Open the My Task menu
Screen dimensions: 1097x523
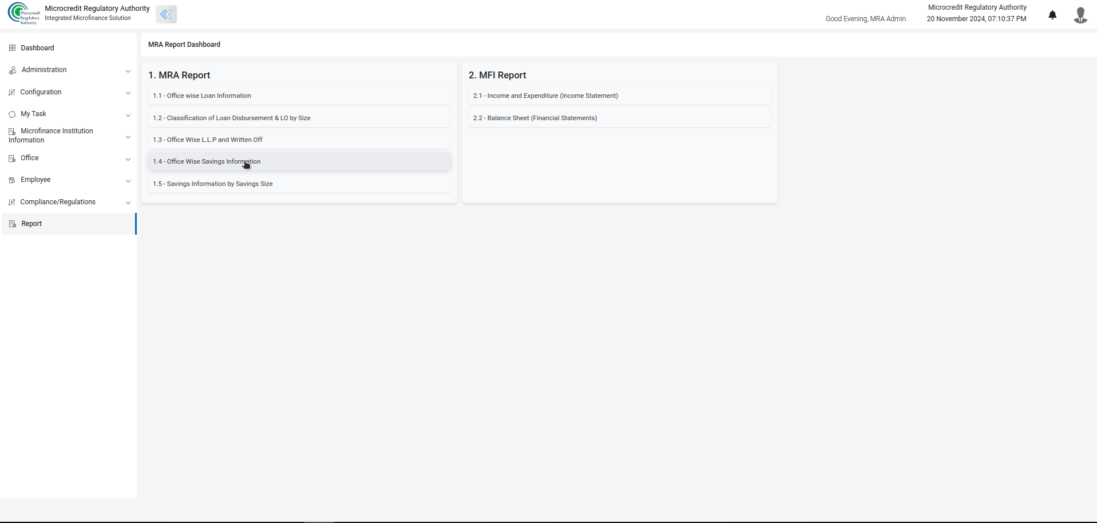[69, 114]
